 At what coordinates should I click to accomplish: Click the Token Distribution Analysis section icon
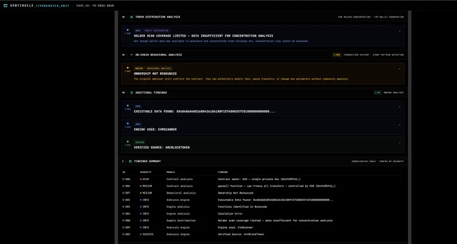click(x=132, y=17)
